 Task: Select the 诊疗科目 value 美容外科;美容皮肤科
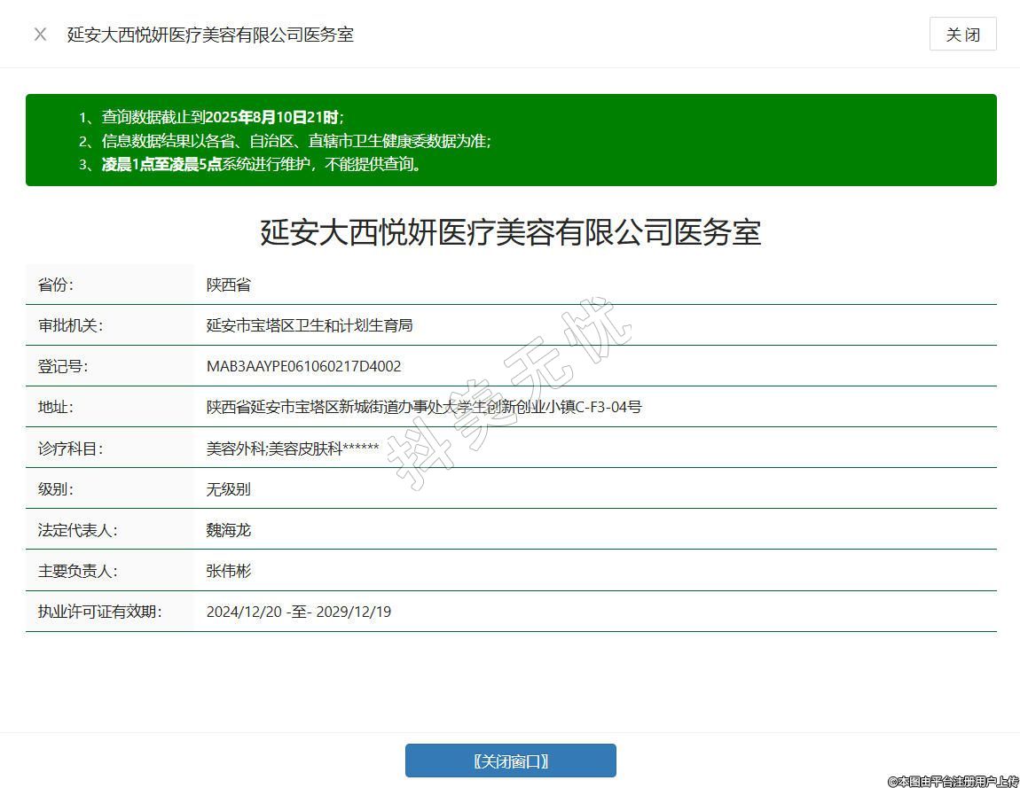coord(292,449)
